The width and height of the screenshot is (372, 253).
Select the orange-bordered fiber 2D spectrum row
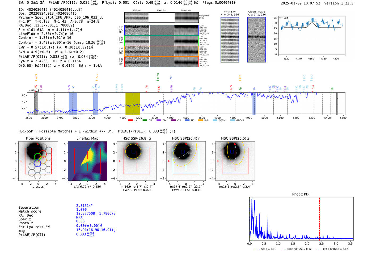tap(161, 51)
